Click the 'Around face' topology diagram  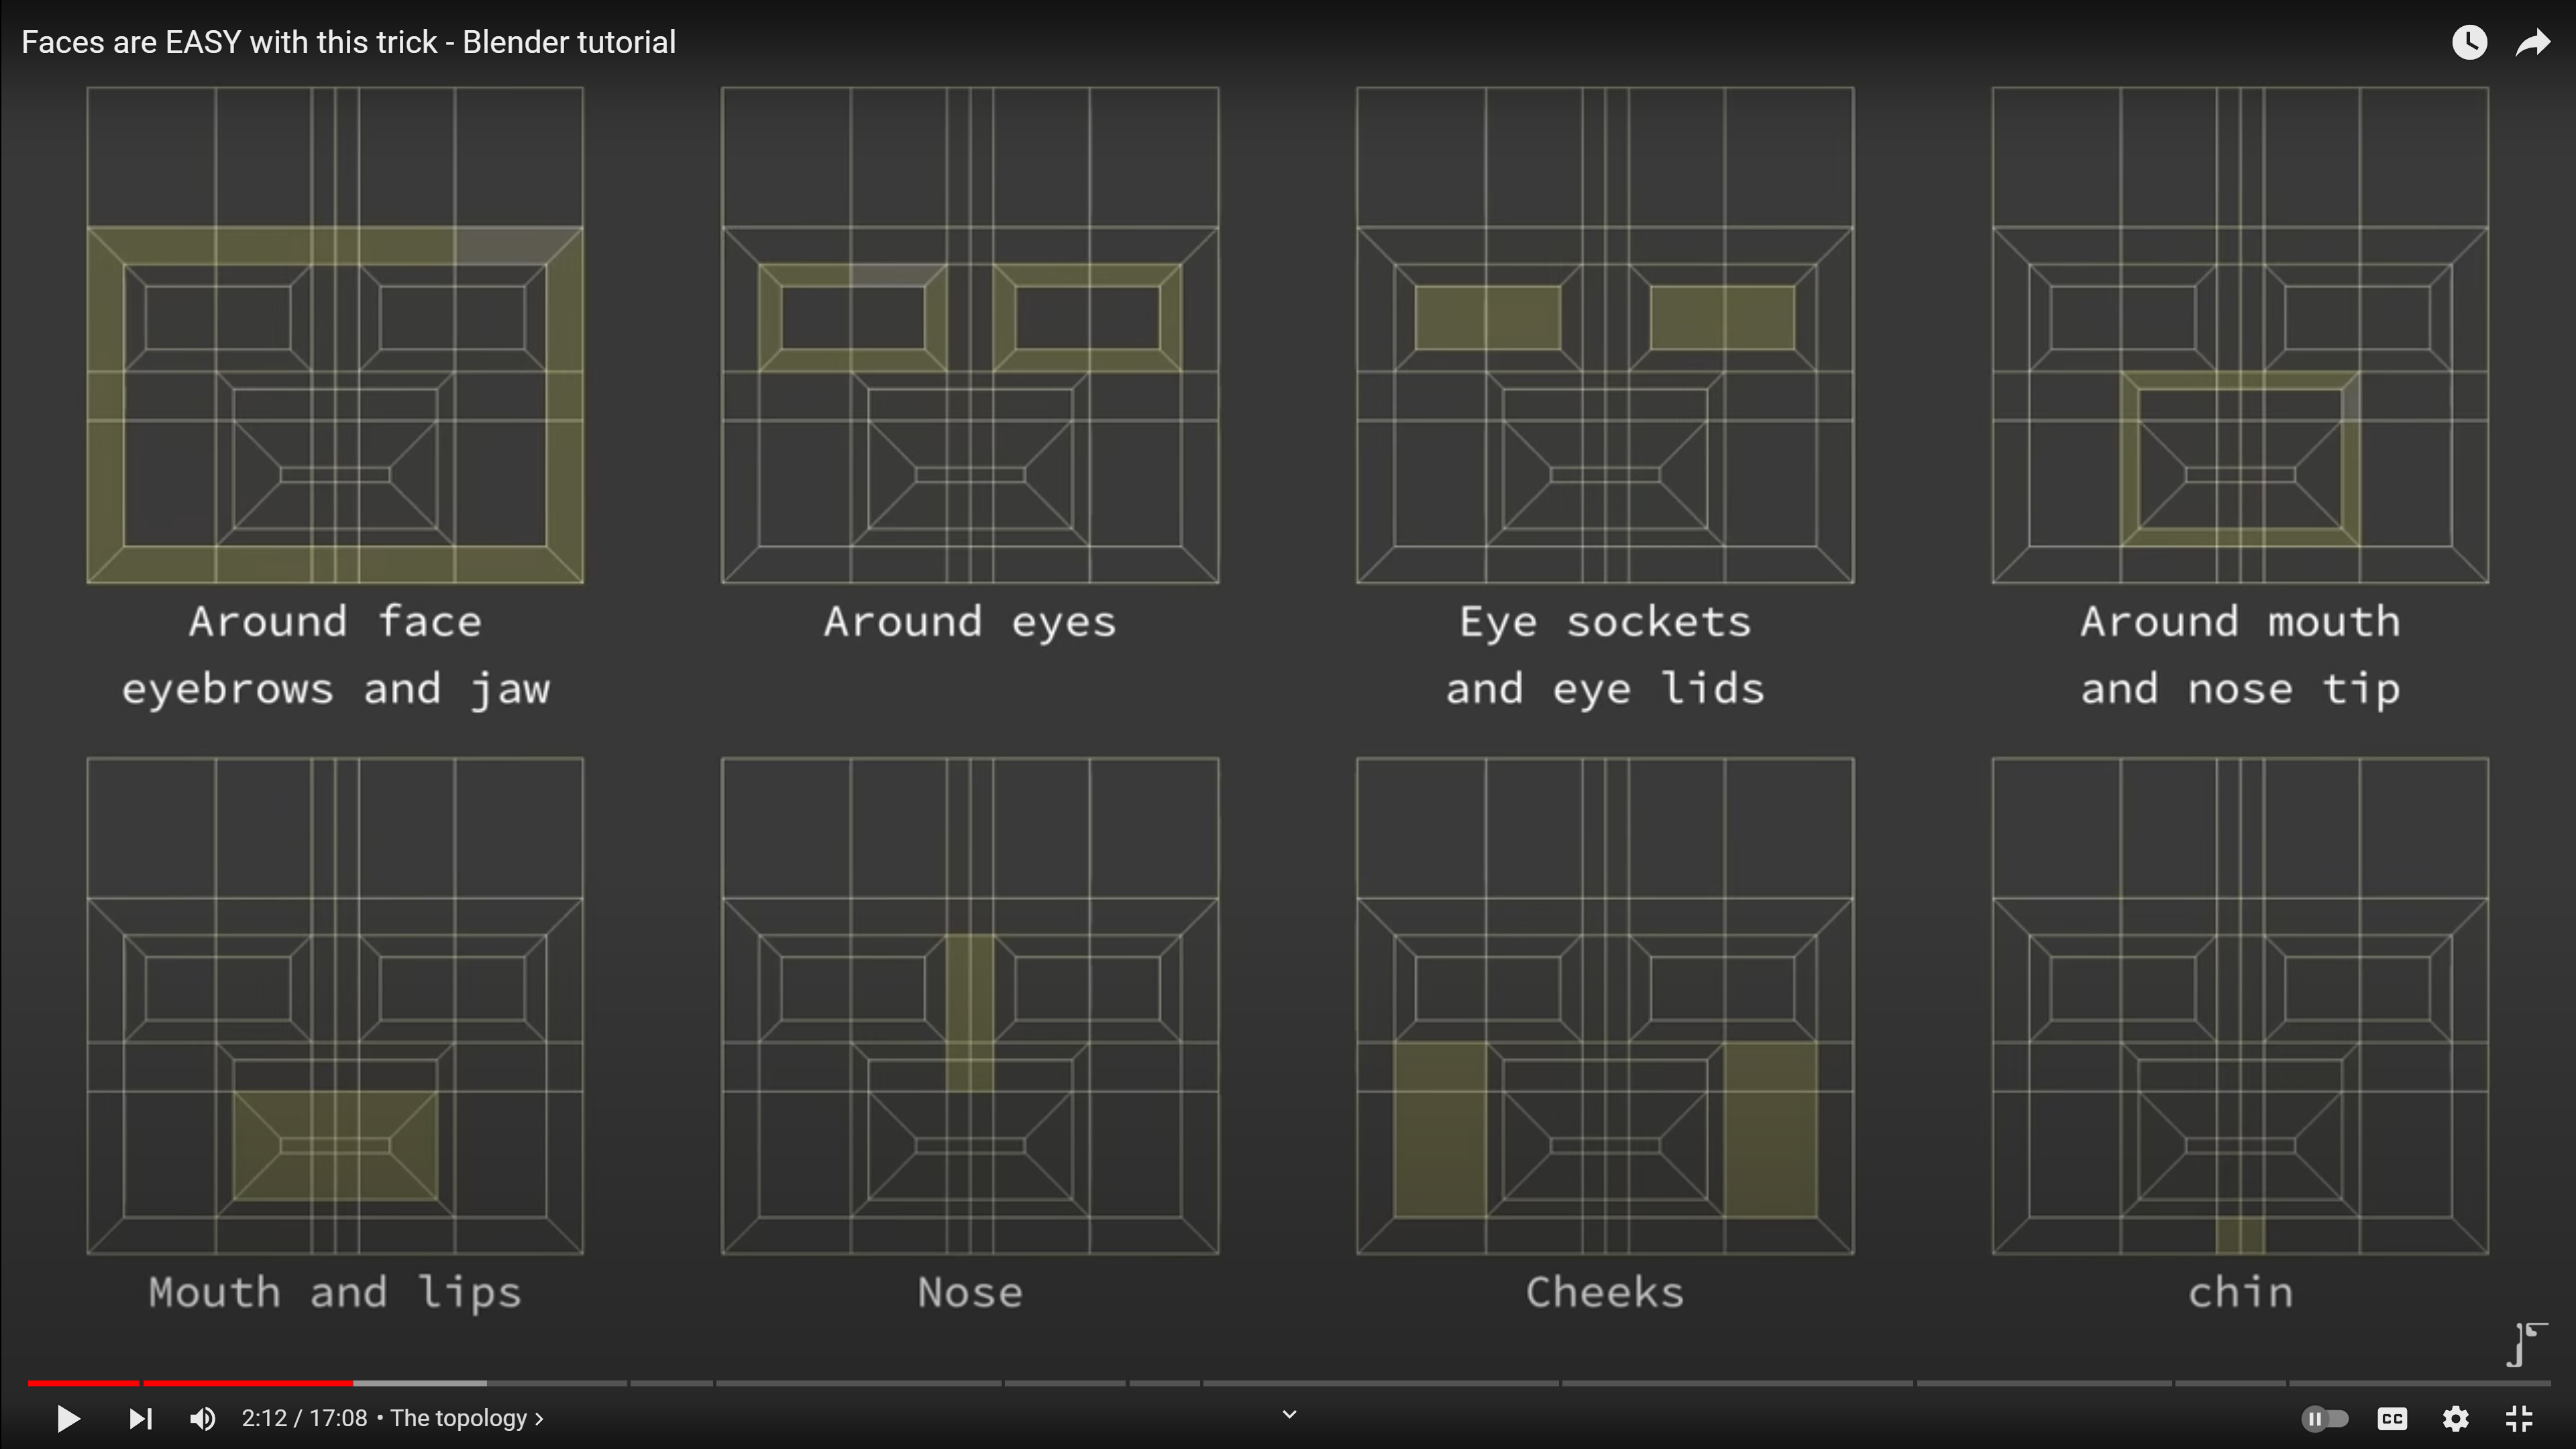click(335, 335)
